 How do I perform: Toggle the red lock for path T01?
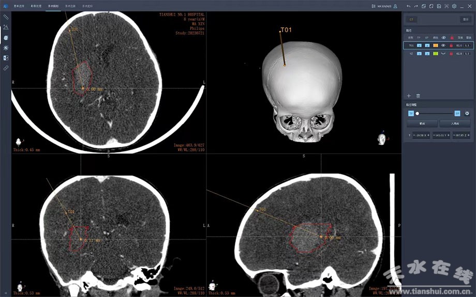click(452, 45)
